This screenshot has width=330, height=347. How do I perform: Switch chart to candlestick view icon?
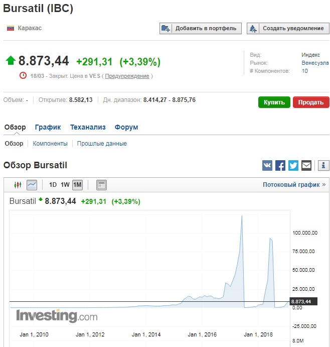coord(18,185)
